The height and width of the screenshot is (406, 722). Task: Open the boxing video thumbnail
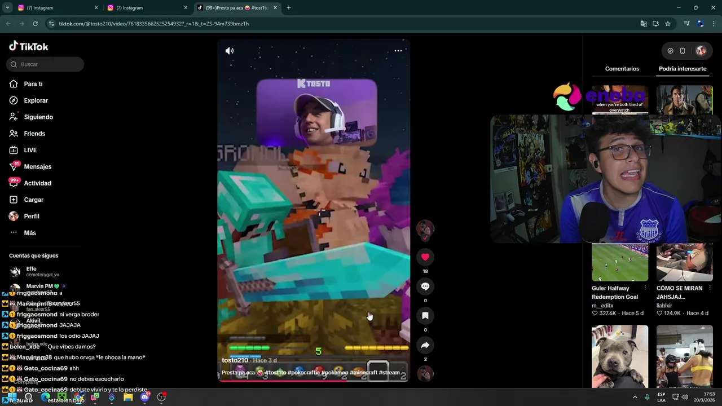click(685, 356)
